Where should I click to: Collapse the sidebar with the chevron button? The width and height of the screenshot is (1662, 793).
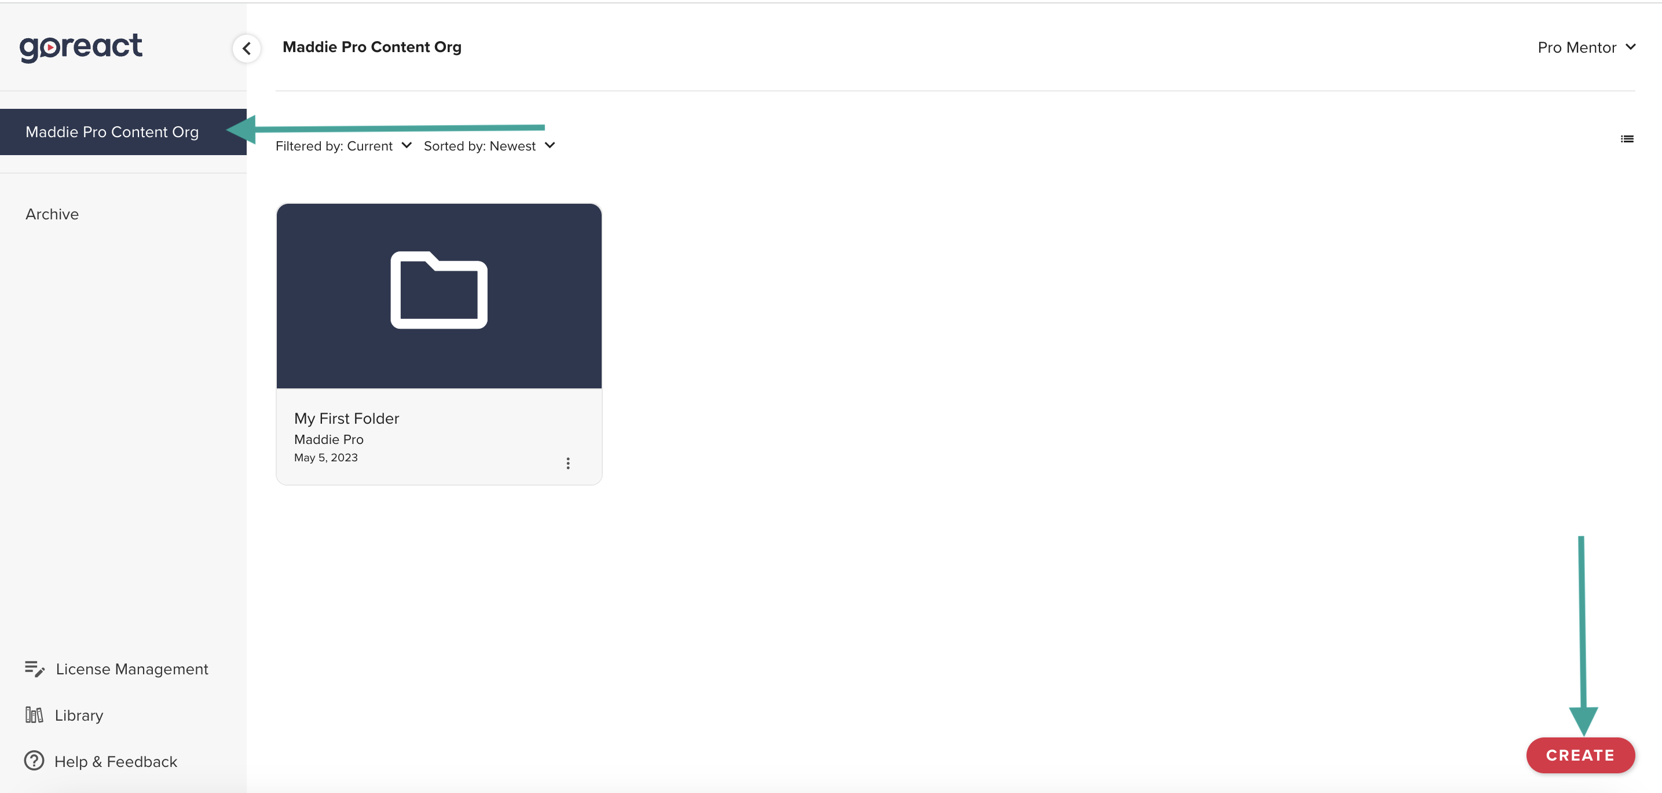click(247, 49)
